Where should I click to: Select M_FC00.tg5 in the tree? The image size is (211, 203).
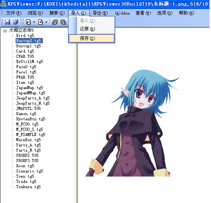click(x=27, y=124)
